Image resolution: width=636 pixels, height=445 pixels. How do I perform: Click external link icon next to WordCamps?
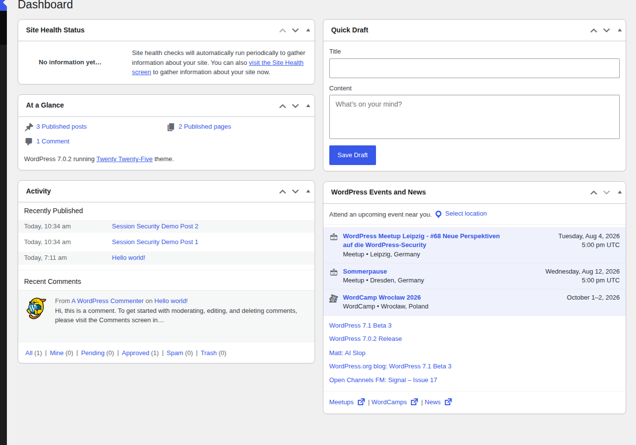(414, 402)
